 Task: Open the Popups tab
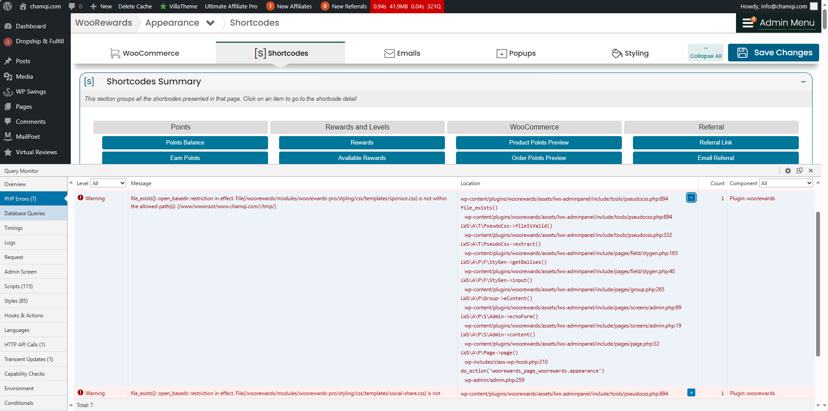(x=516, y=53)
